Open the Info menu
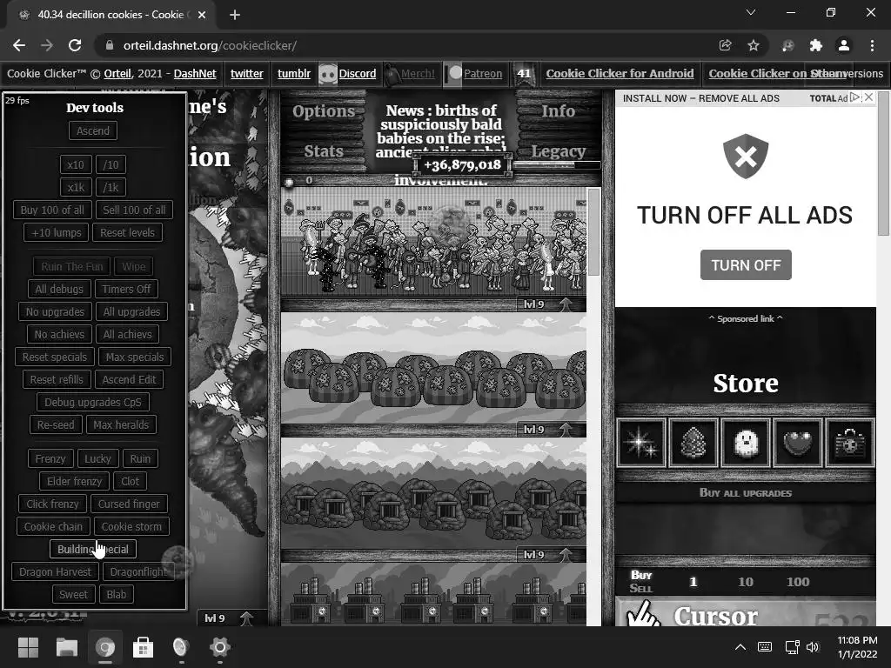The width and height of the screenshot is (891, 668). [x=558, y=111]
